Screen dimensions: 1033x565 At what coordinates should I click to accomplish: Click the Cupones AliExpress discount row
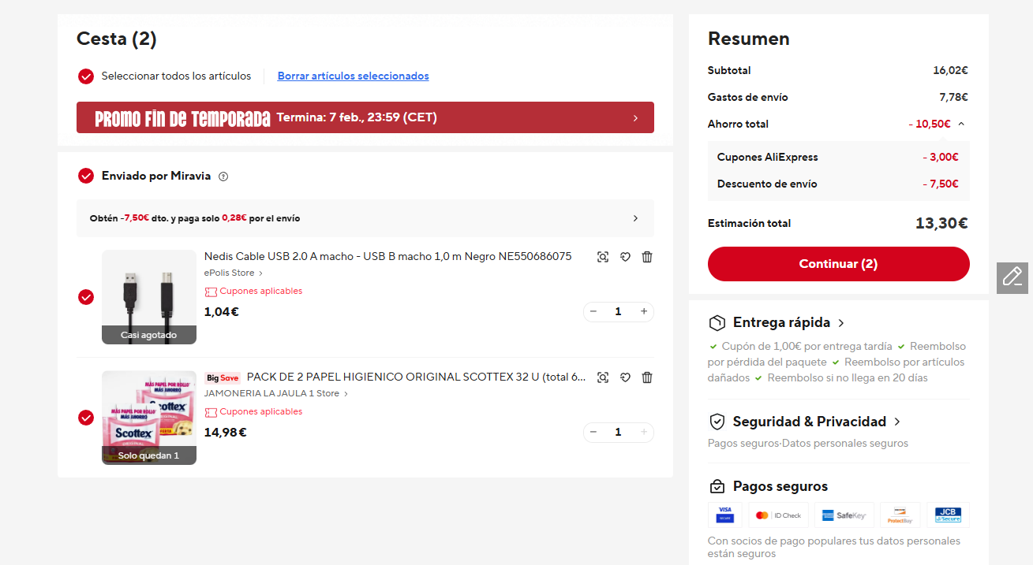(839, 157)
